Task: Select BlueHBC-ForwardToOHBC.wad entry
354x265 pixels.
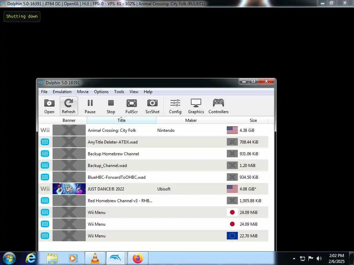Action: tap(117, 177)
